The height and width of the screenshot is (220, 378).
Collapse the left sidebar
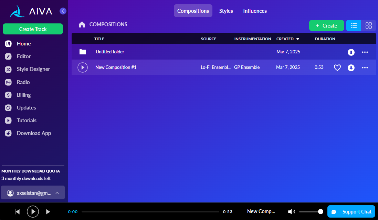coord(63,11)
